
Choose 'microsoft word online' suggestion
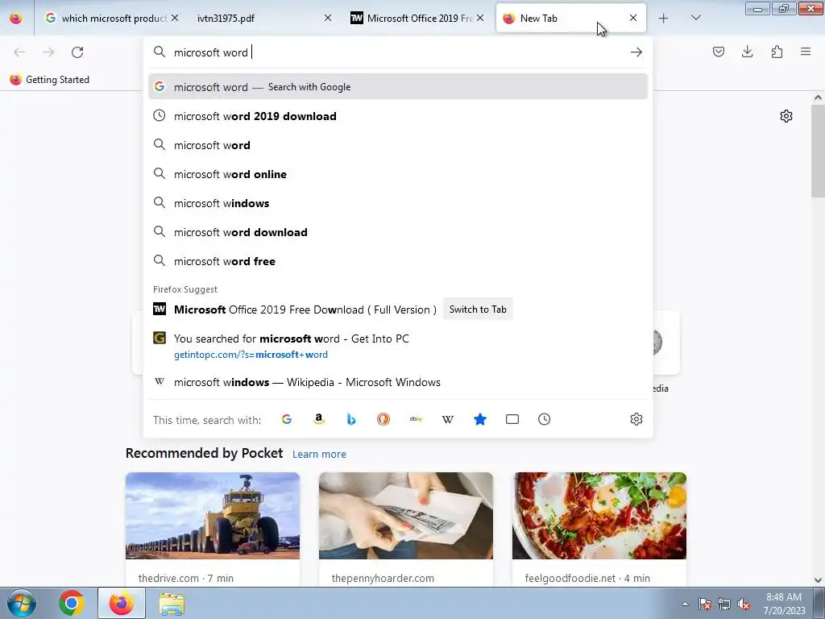[398, 174]
